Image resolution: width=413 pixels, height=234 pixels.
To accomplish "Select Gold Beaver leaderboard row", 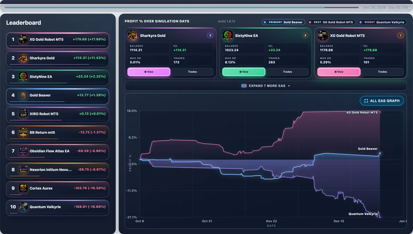I will [58, 96].
